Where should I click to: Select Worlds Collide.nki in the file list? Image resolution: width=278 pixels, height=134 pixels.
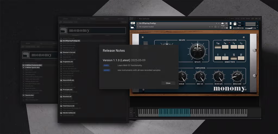pos(68,113)
